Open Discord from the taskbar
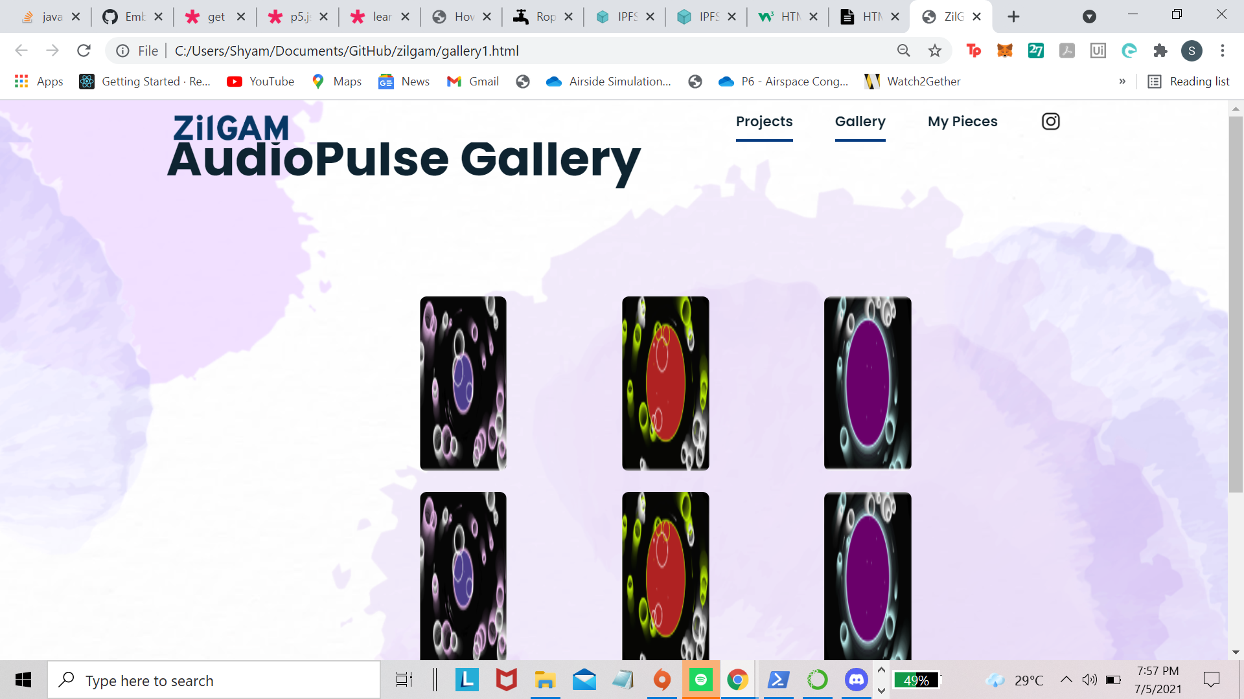Image resolution: width=1244 pixels, height=699 pixels. pos(856,680)
